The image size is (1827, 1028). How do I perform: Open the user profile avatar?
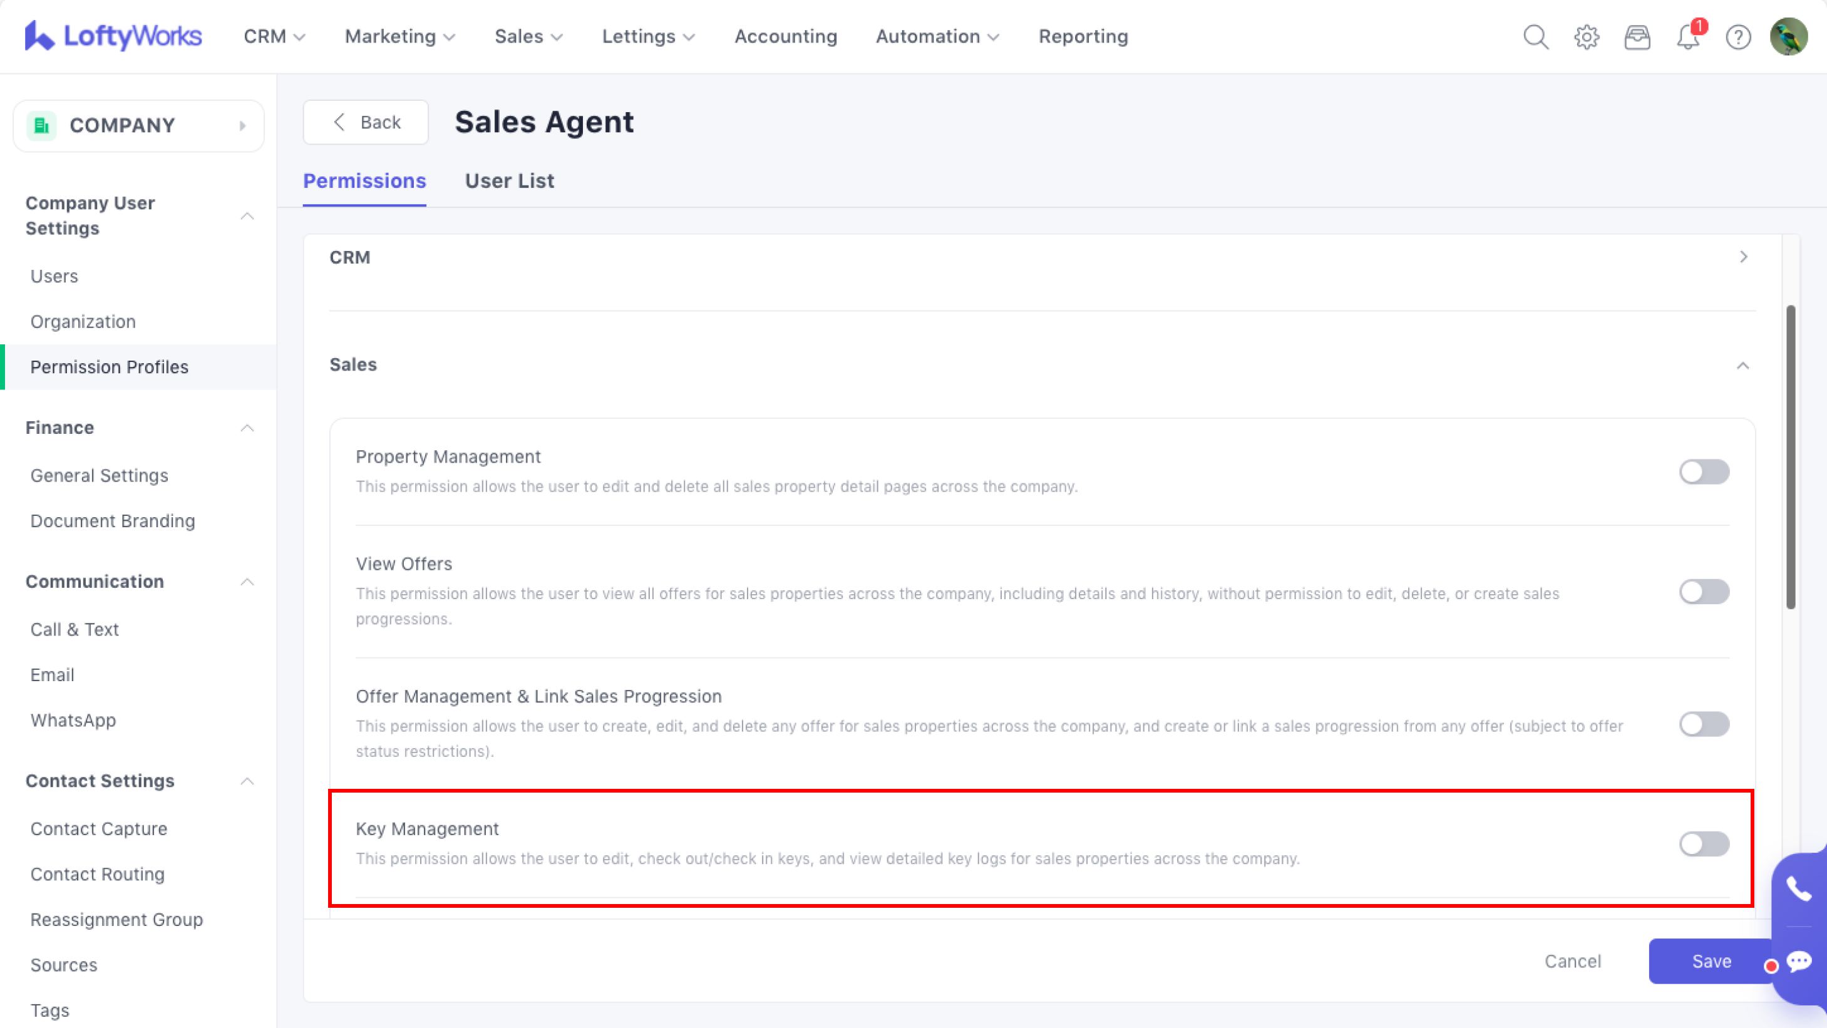[x=1788, y=37]
